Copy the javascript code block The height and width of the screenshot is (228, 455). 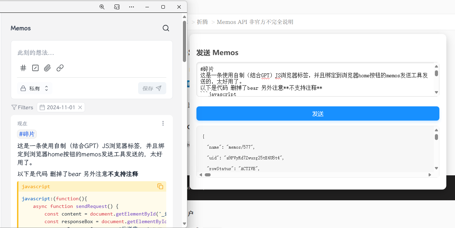pos(160,186)
